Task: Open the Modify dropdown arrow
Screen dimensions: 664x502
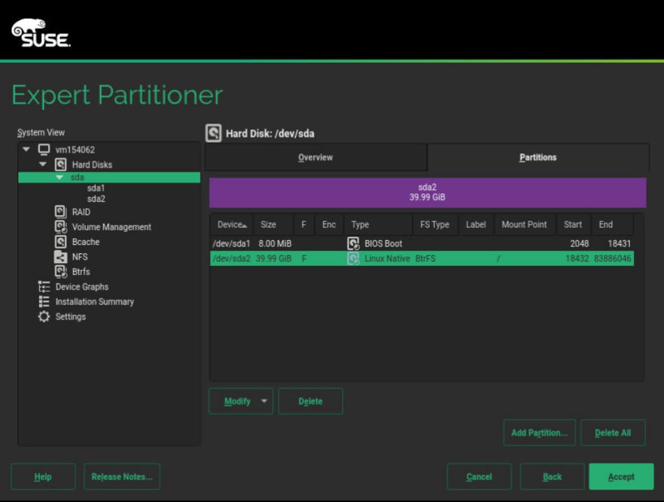Action: click(x=264, y=401)
